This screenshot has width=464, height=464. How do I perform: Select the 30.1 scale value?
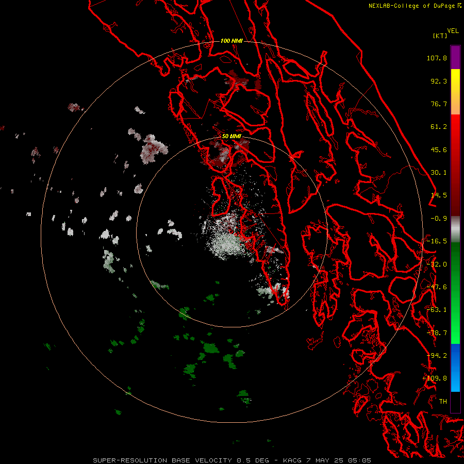coord(439,173)
